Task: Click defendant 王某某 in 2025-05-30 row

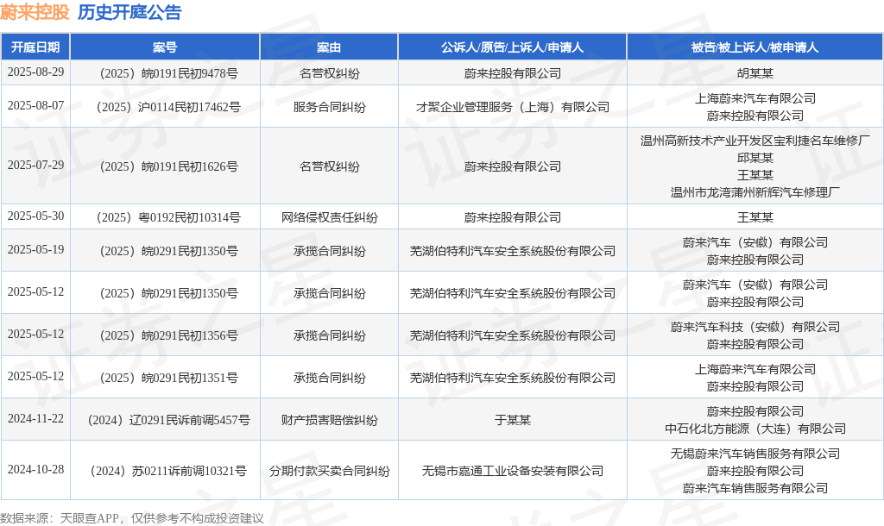Action: pos(755,217)
